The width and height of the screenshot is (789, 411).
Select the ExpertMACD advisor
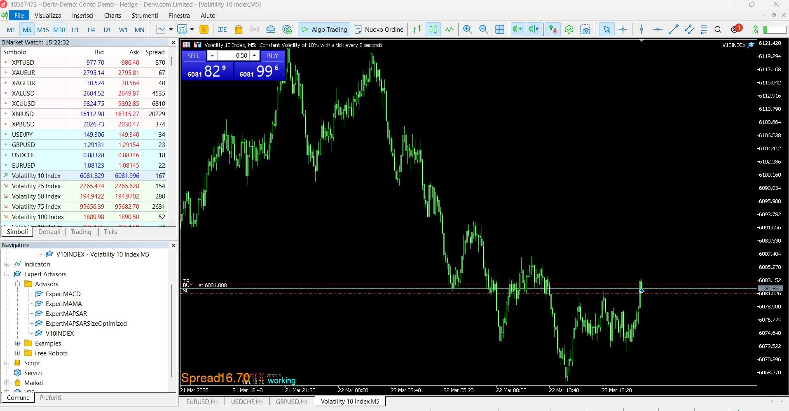tap(63, 294)
